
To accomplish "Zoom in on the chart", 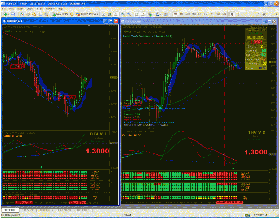I will [x=123, y=14].
